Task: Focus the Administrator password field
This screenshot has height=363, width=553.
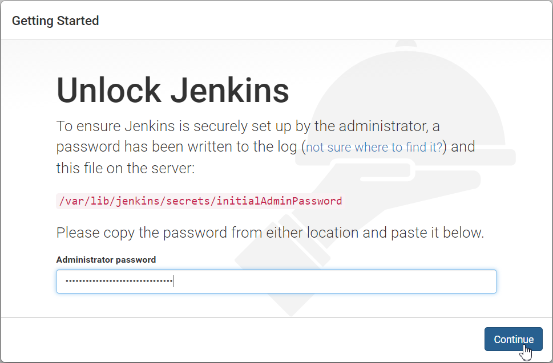Action: (276, 282)
